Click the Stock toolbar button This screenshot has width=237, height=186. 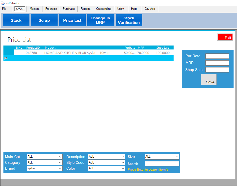pyautogui.click(x=16, y=20)
